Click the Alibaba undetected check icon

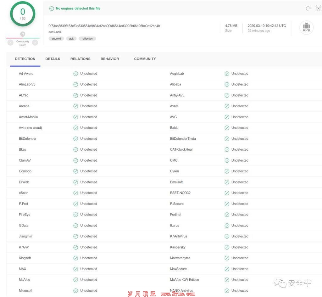227,84
